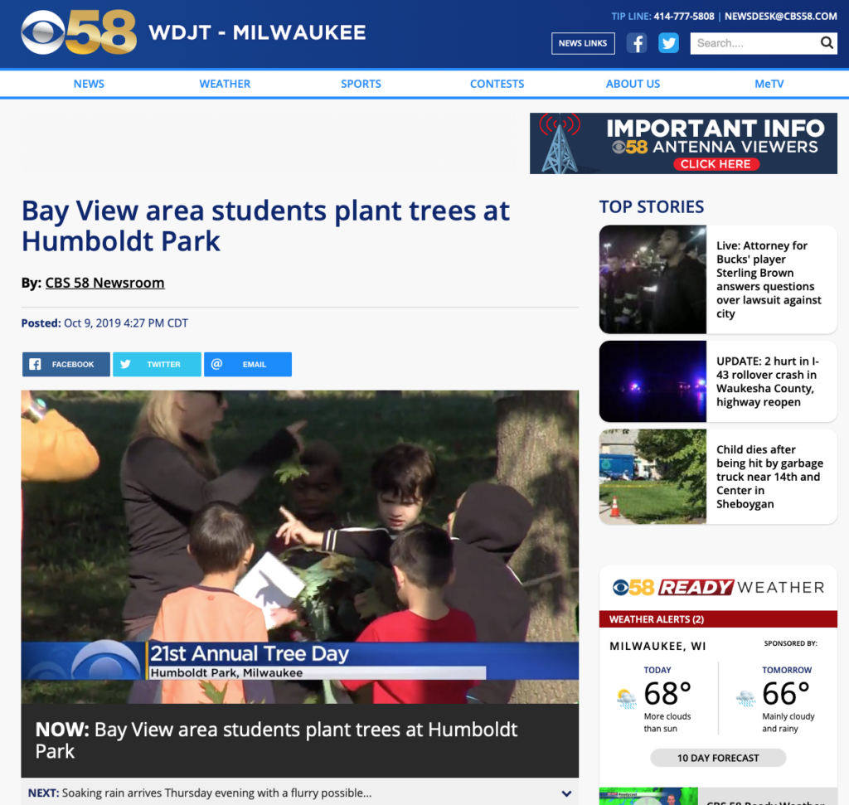
Task: Click the NEWS LINKS button
Action: click(583, 43)
